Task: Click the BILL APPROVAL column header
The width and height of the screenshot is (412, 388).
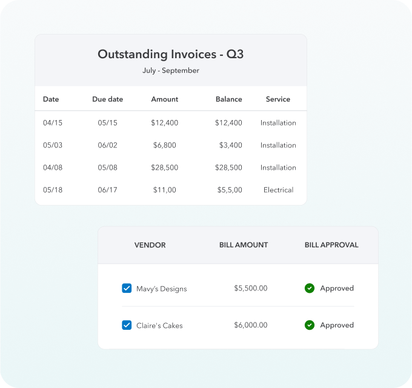Action: (331, 245)
